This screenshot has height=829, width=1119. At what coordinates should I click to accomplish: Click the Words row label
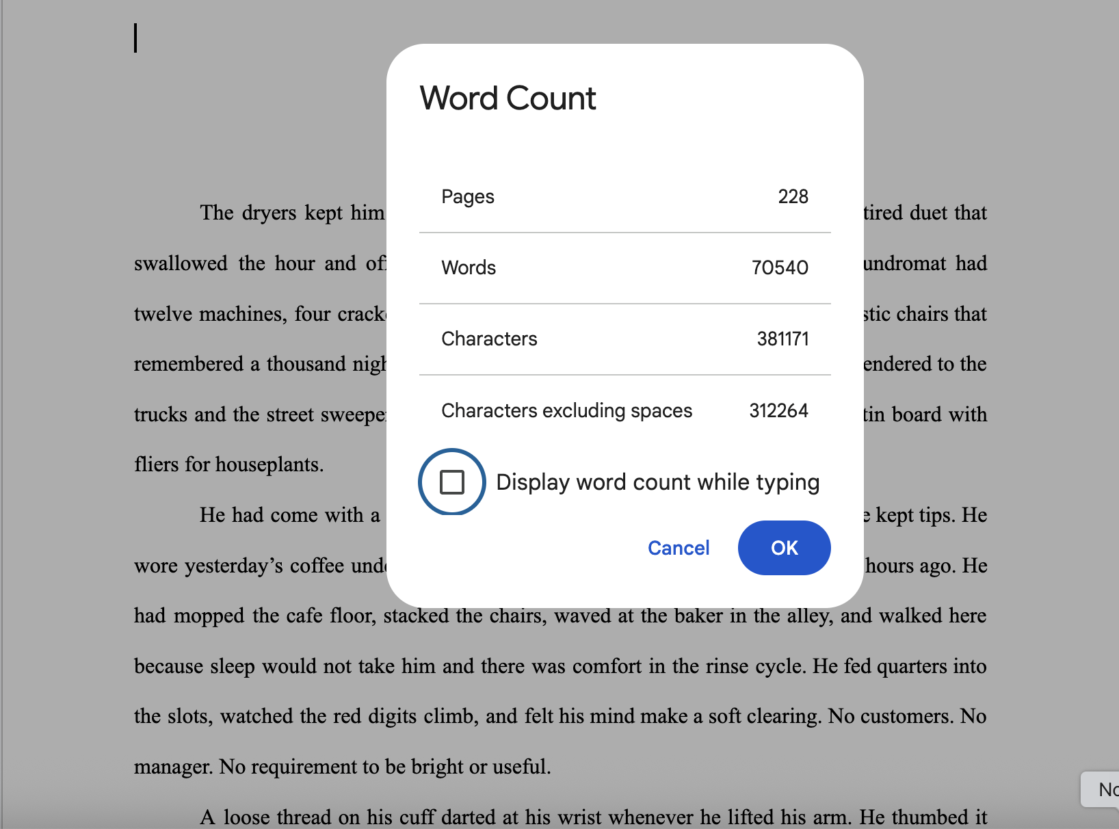469,268
